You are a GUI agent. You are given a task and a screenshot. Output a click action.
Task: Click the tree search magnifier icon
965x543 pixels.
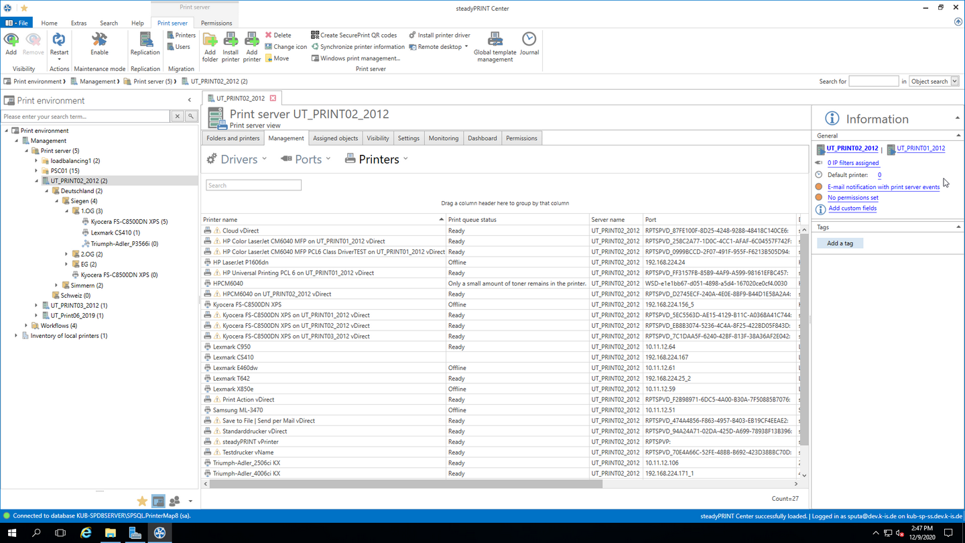(191, 117)
